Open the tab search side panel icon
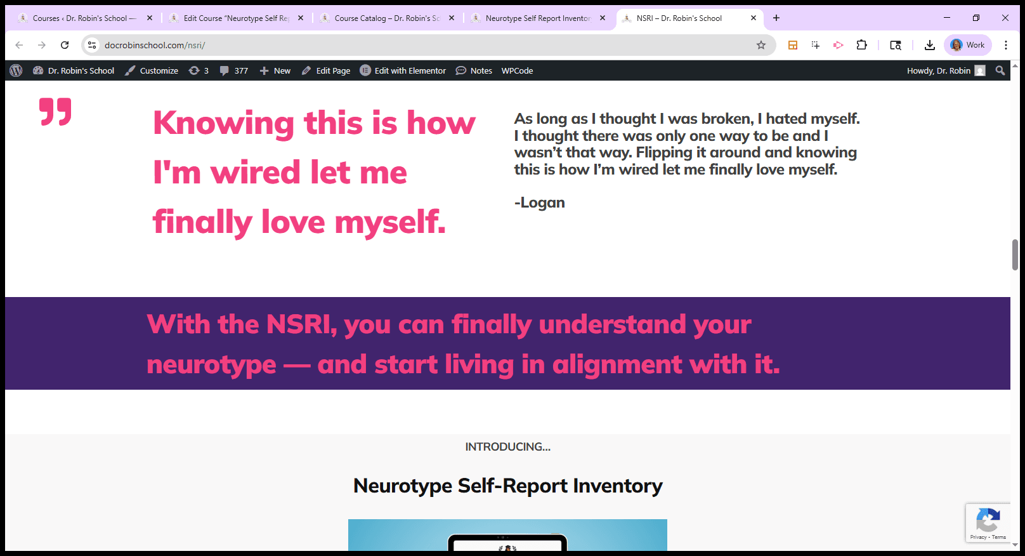The image size is (1025, 556). tap(896, 45)
